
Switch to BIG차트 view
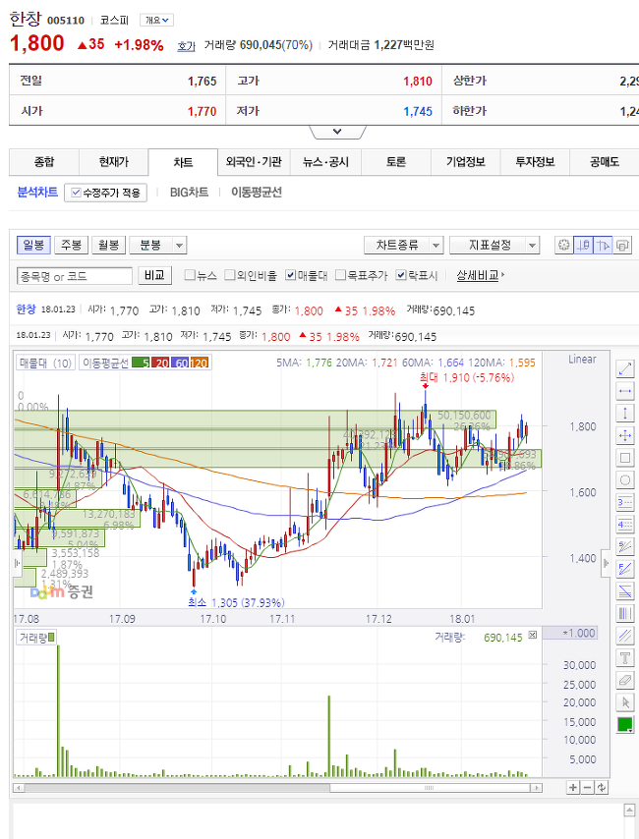tap(189, 193)
